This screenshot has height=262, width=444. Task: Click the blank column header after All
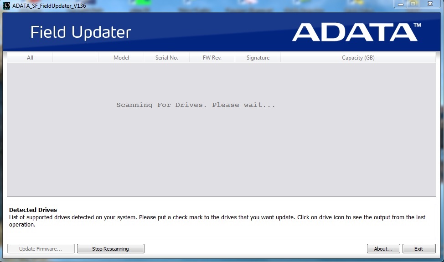pos(76,58)
